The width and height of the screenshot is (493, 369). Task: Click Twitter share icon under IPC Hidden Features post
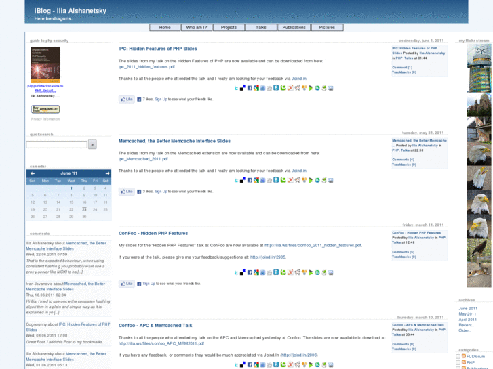pyautogui.click(x=236, y=88)
